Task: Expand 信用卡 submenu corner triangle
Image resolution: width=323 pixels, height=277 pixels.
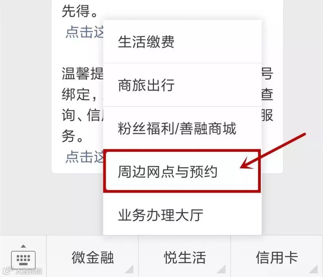Action: tap(314, 269)
